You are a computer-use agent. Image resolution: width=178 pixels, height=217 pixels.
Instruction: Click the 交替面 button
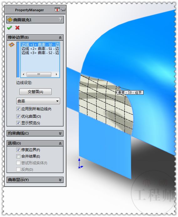(35, 91)
